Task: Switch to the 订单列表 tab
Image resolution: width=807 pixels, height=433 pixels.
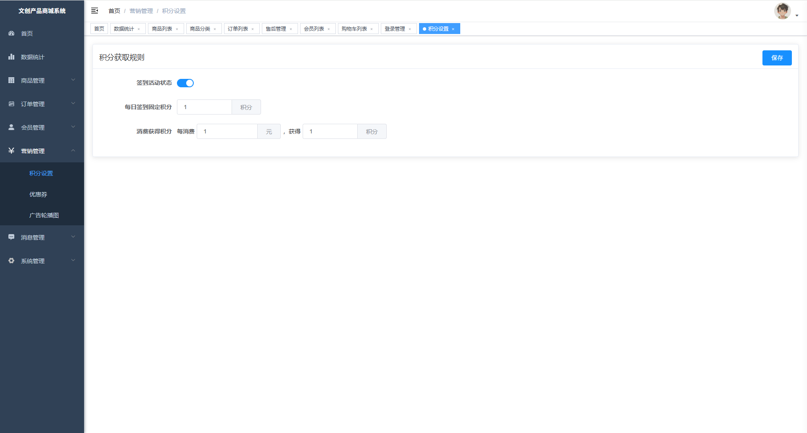Action: (x=238, y=29)
